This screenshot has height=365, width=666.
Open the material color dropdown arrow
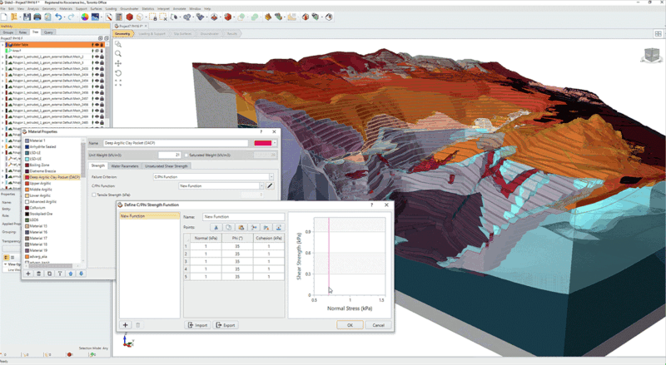(x=275, y=143)
